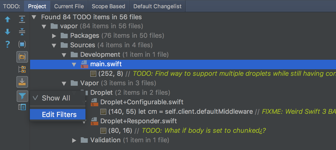336x150 pixels.
Task: Toggle Group by Packages folder button
Action: [x=22, y=57]
